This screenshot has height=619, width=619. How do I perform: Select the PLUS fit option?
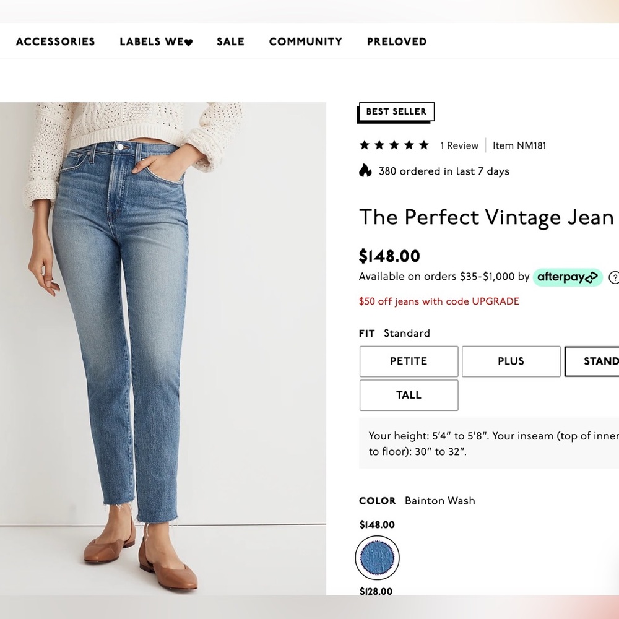click(x=511, y=361)
